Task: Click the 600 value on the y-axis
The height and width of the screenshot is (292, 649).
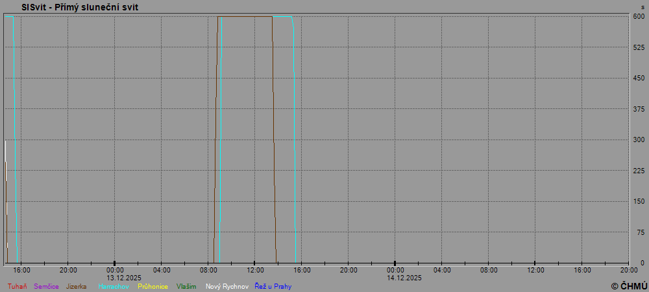Action: tap(639, 17)
